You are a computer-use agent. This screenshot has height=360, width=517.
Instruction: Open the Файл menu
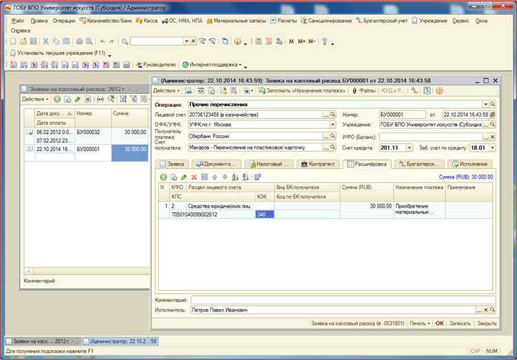click(17, 21)
